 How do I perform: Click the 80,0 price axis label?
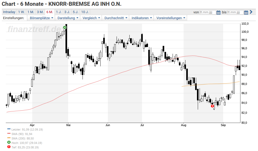click(x=244, y=123)
